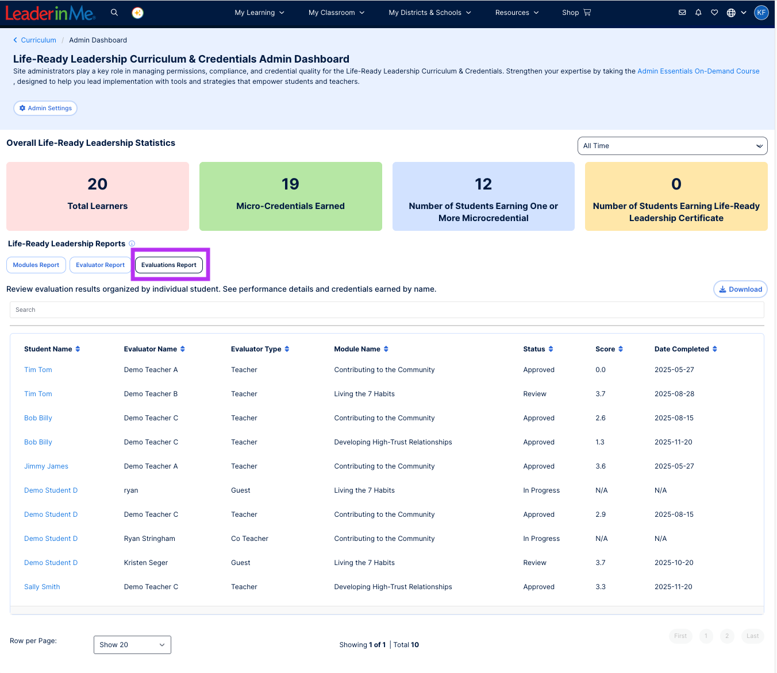The height and width of the screenshot is (673, 777).
Task: Click the Co Teacher evaluator type cell
Action: 249,539
